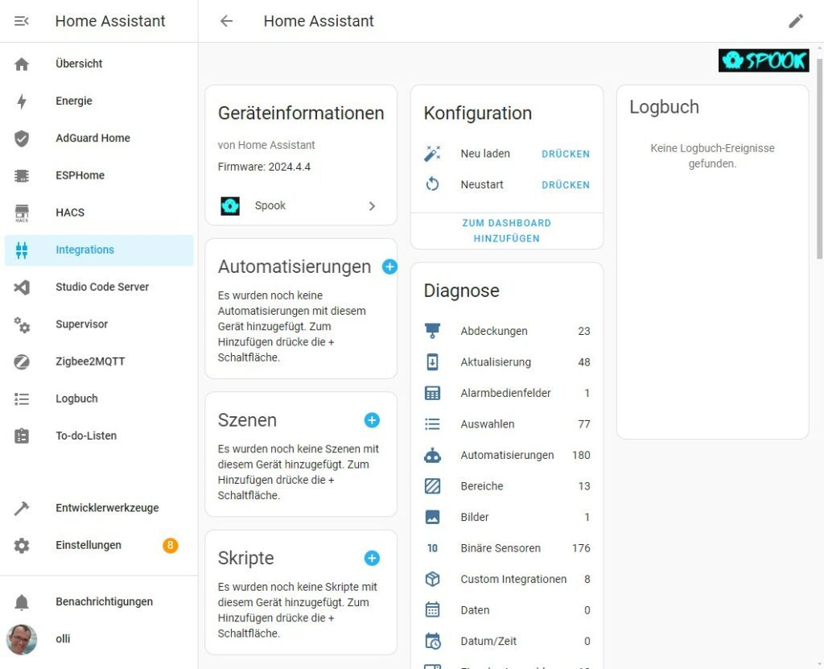824x669 pixels.
Task: Go to Übersicht using the home icon
Action: click(21, 64)
